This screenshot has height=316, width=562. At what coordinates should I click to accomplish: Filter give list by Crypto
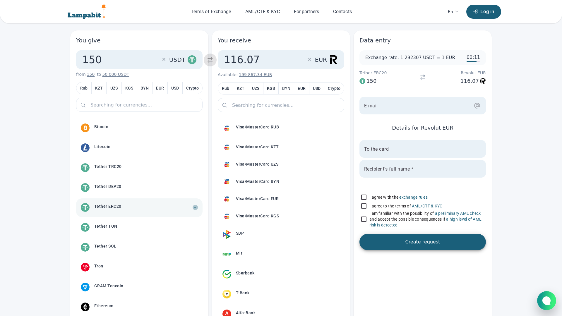[x=192, y=88]
